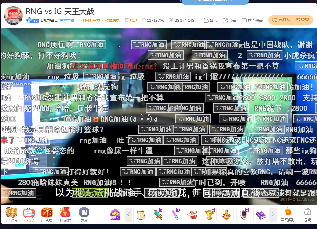Click the live video player area
Viewport: 317px width, 229px height.
pyautogui.click(x=159, y=116)
